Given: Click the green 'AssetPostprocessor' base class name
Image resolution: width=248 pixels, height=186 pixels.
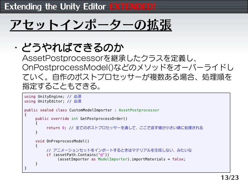Looking at the screenshot, I should [x=139, y=110].
